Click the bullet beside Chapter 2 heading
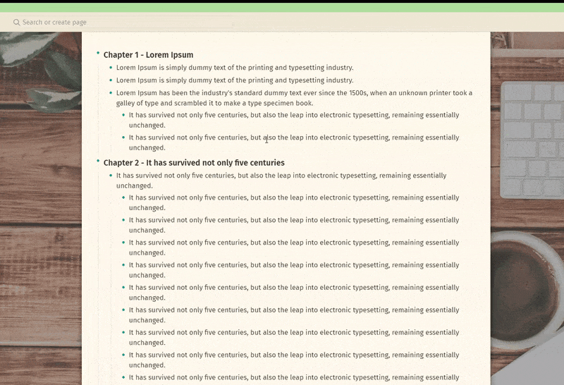This screenshot has height=385, width=564. (x=98, y=161)
